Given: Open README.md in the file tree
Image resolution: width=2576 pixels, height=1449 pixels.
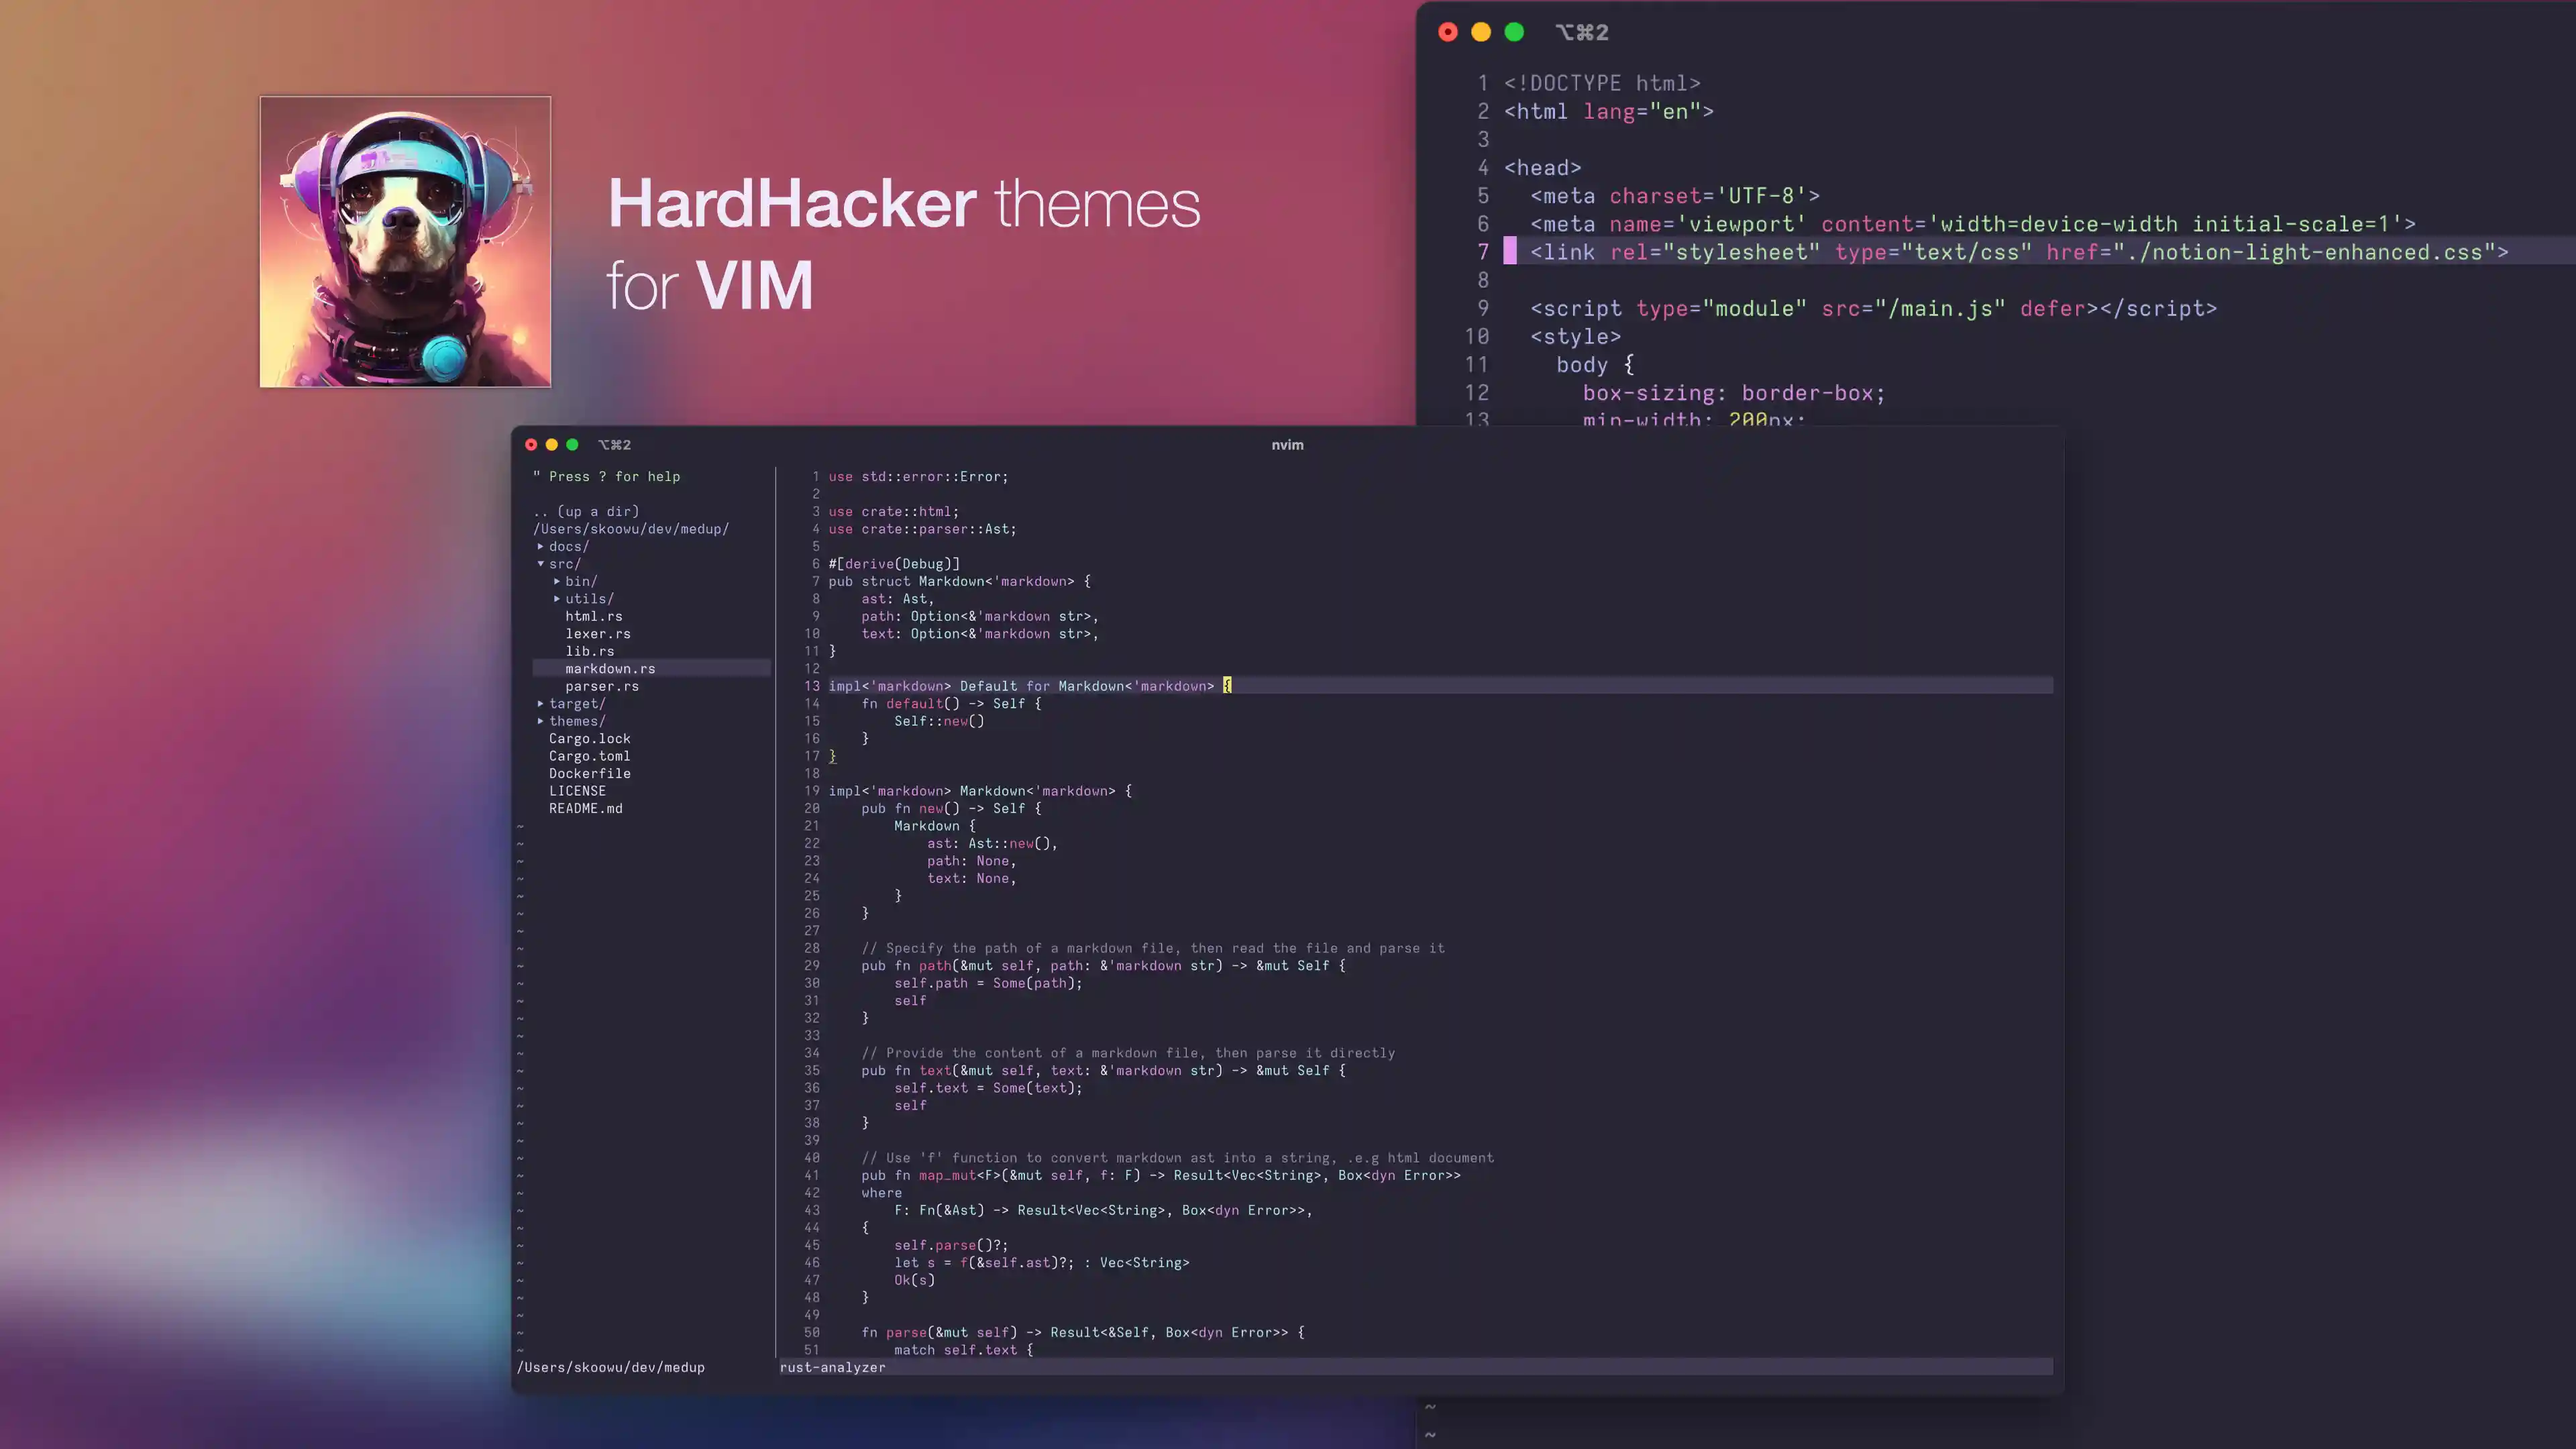Looking at the screenshot, I should coord(585,808).
